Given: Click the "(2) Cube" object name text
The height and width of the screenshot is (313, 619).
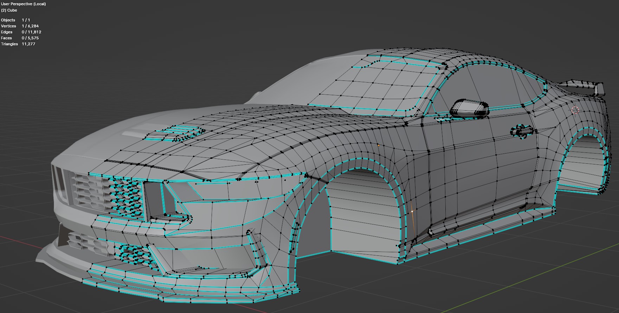Looking at the screenshot, I should coord(9,10).
